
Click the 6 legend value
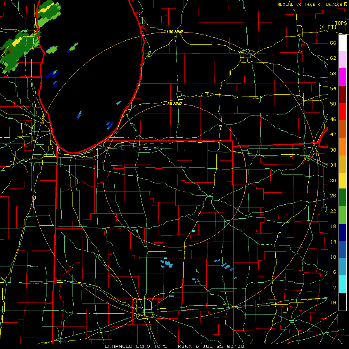point(335,272)
